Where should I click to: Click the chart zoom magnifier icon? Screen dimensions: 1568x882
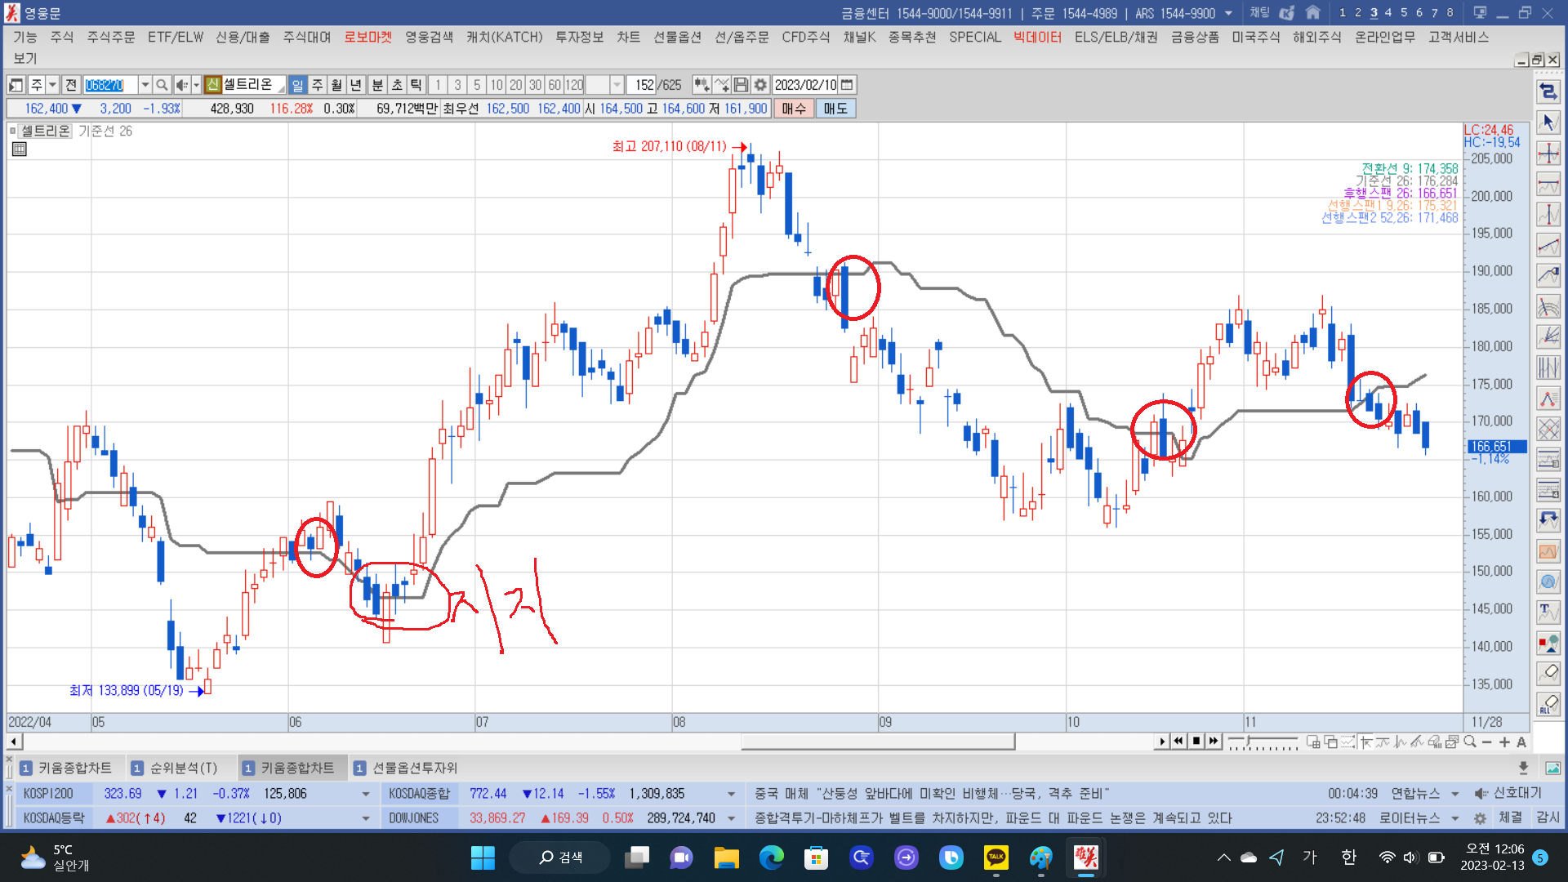(x=1470, y=742)
